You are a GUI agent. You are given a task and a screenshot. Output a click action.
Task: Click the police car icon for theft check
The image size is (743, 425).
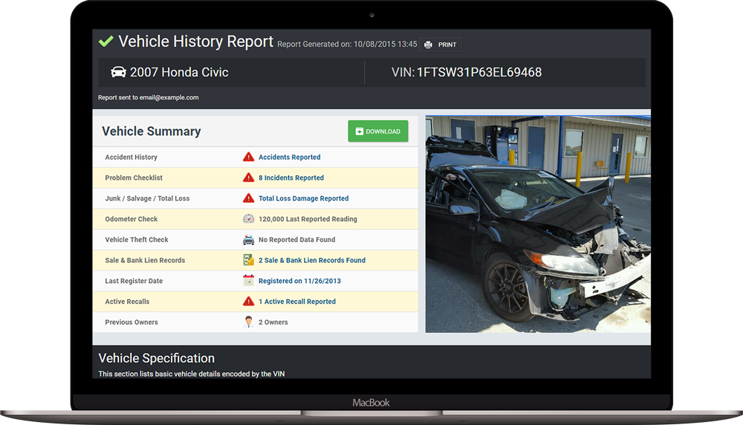point(249,240)
